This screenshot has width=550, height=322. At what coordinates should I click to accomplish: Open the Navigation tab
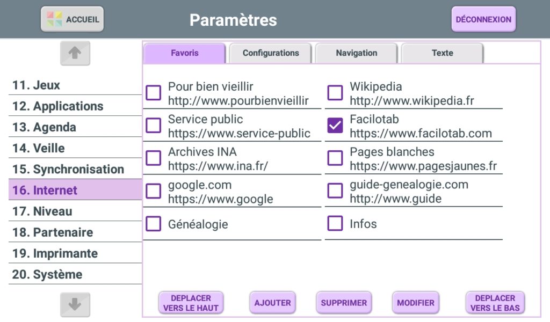[x=357, y=53]
